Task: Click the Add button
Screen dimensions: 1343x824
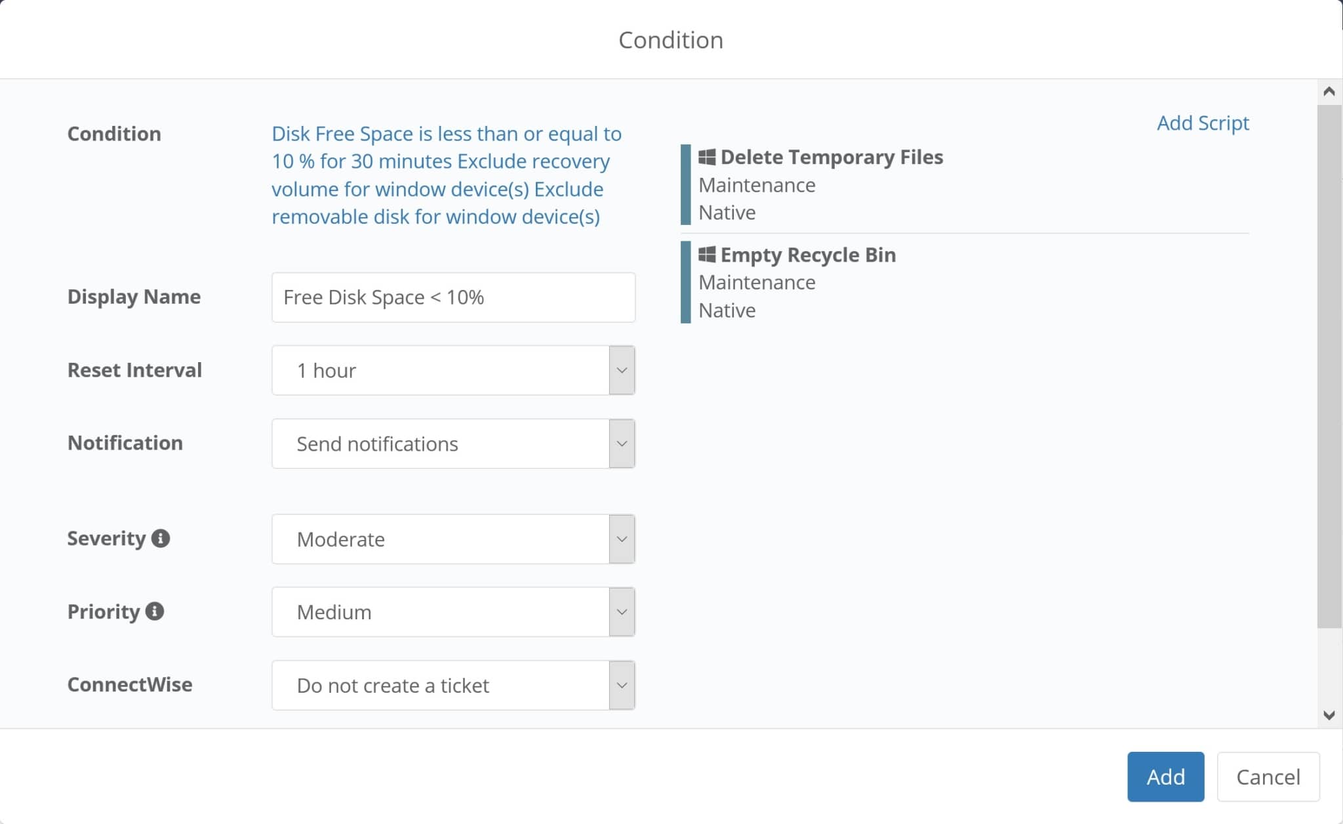Action: click(x=1165, y=777)
